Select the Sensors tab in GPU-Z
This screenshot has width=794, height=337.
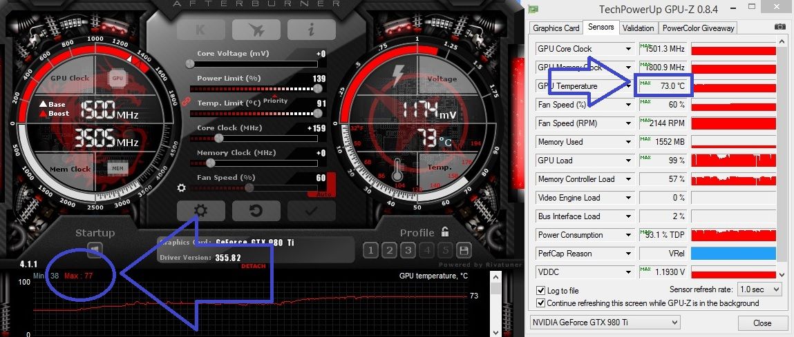point(601,28)
